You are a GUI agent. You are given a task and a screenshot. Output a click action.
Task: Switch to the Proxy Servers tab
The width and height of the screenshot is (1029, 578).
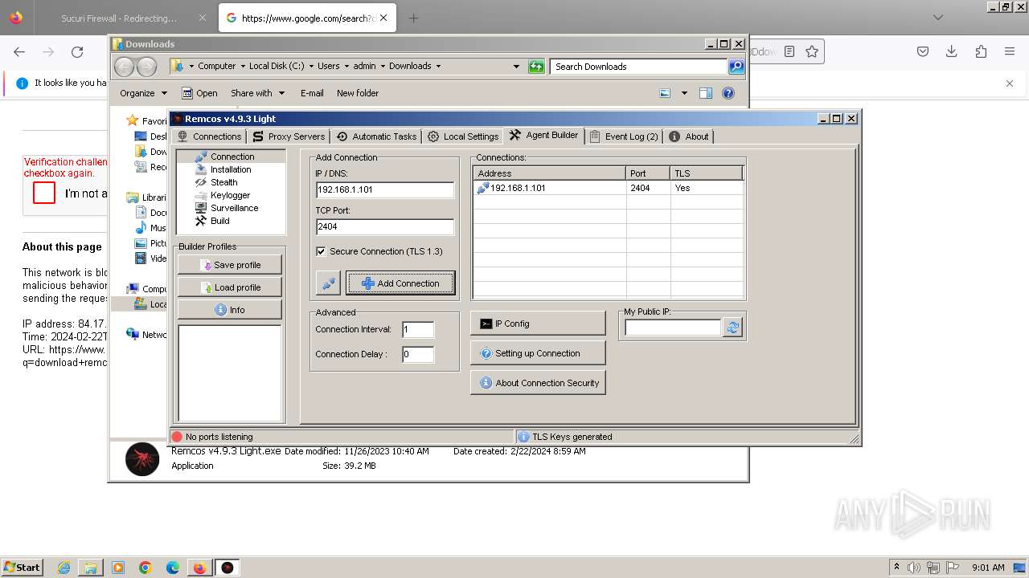click(x=289, y=136)
